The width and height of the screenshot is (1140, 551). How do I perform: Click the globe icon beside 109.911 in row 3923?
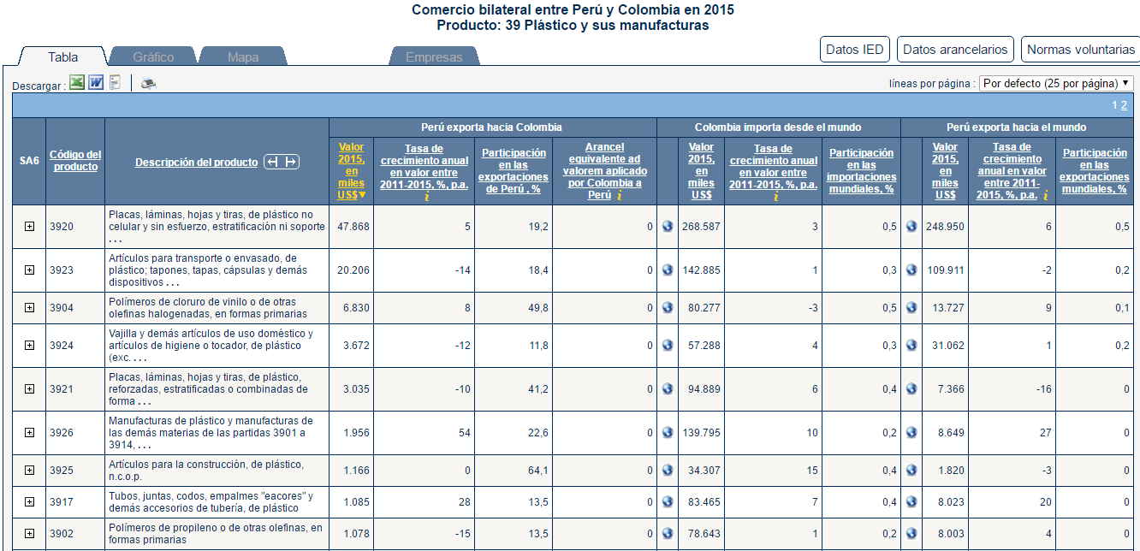(911, 270)
